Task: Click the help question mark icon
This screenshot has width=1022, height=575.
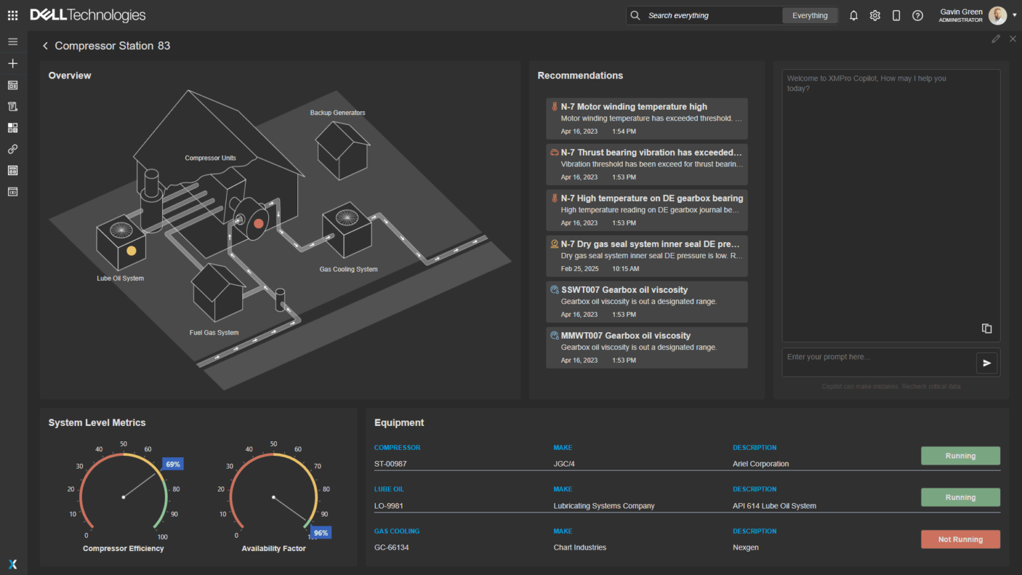Action: pyautogui.click(x=918, y=15)
